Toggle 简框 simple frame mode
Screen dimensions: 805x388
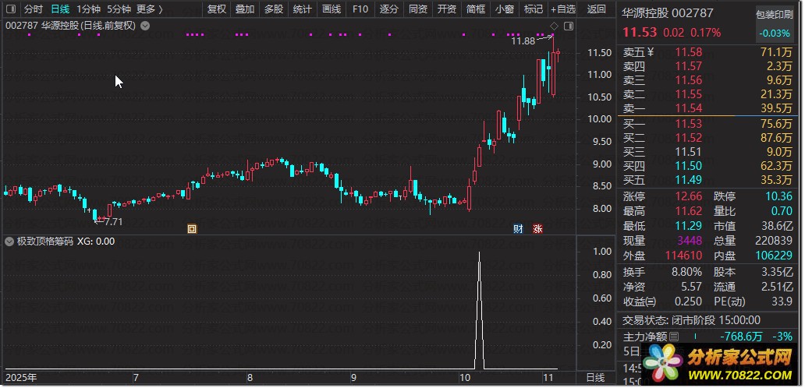[x=475, y=9]
